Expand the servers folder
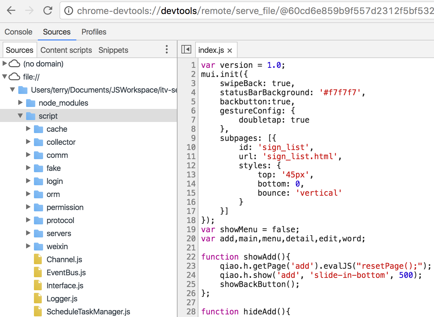Screen dimensions: 434x317 click(28, 233)
